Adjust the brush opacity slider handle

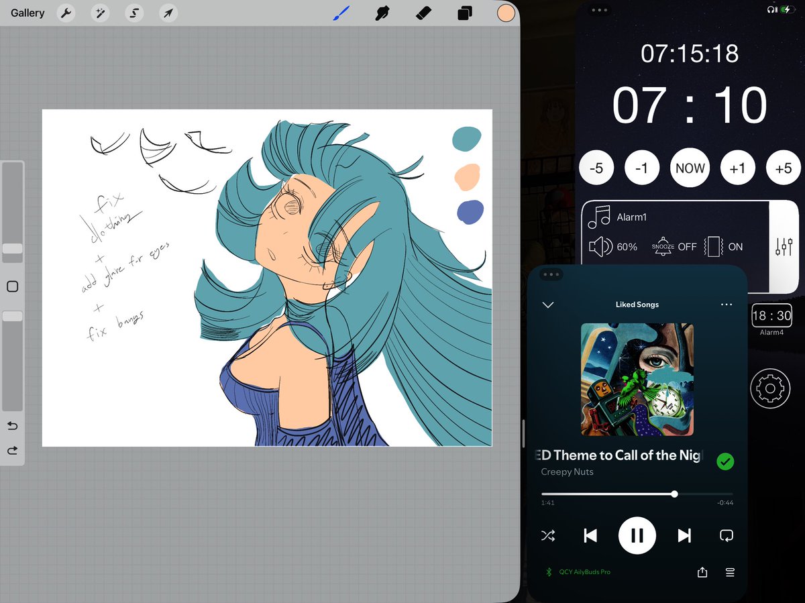[x=12, y=316]
